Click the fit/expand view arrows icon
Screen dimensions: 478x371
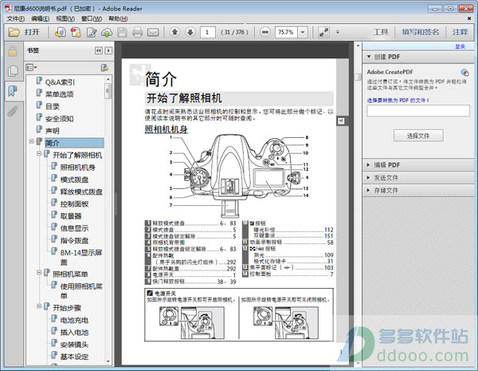(x=323, y=32)
